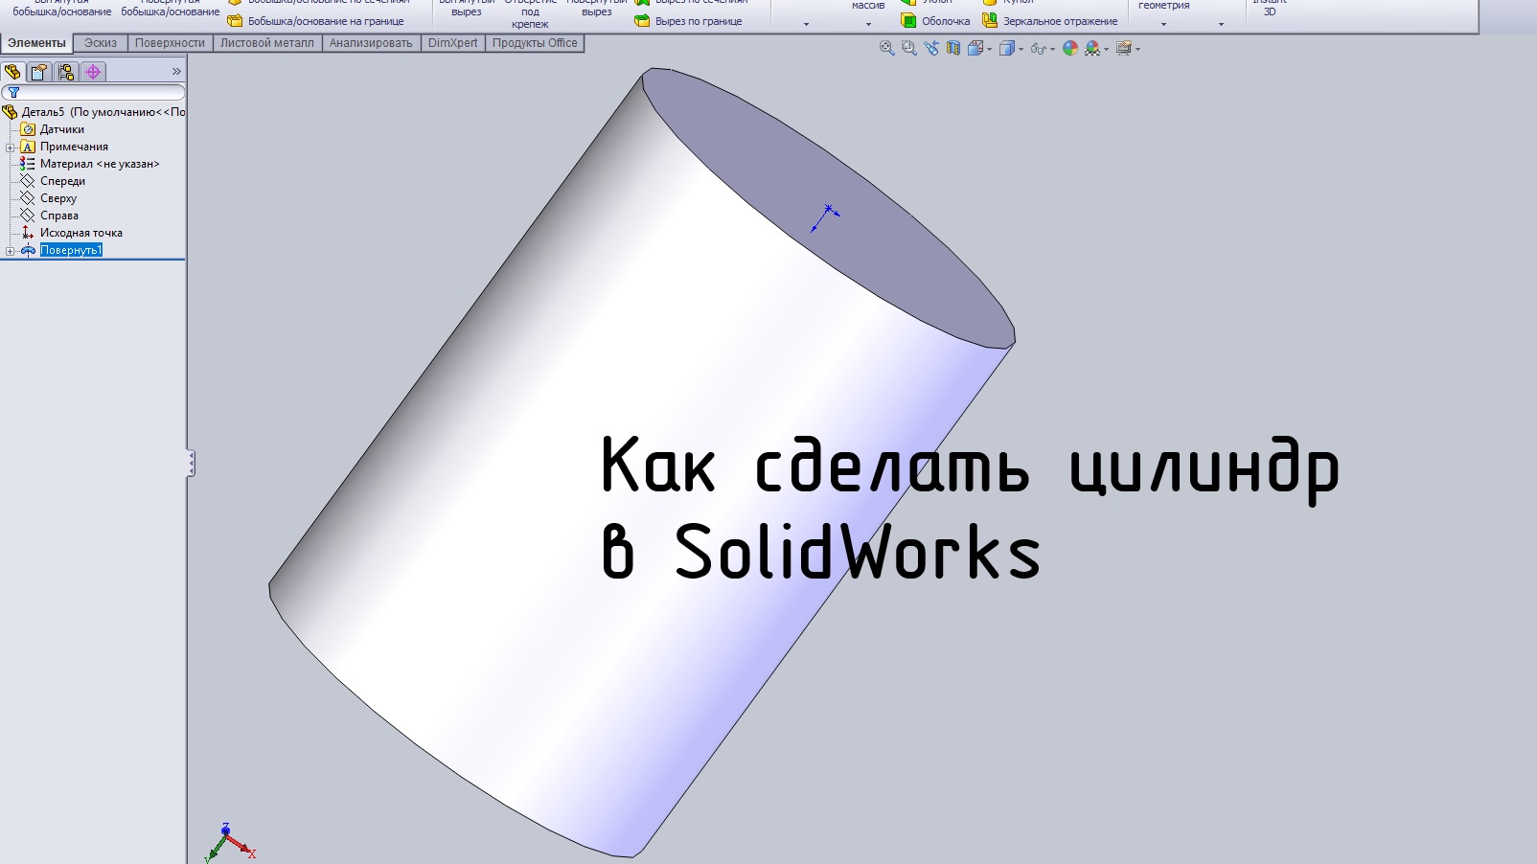Viewport: 1537px width, 864px height.
Task: Open the геометрия reference geometry dropdown
Action: pyautogui.click(x=1163, y=24)
